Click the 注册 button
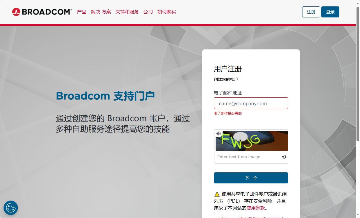Image resolution: width=360 pixels, height=218 pixels. pos(311,12)
